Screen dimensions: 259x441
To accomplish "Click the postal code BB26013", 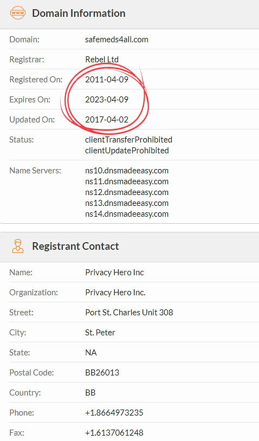I will tap(102, 373).
